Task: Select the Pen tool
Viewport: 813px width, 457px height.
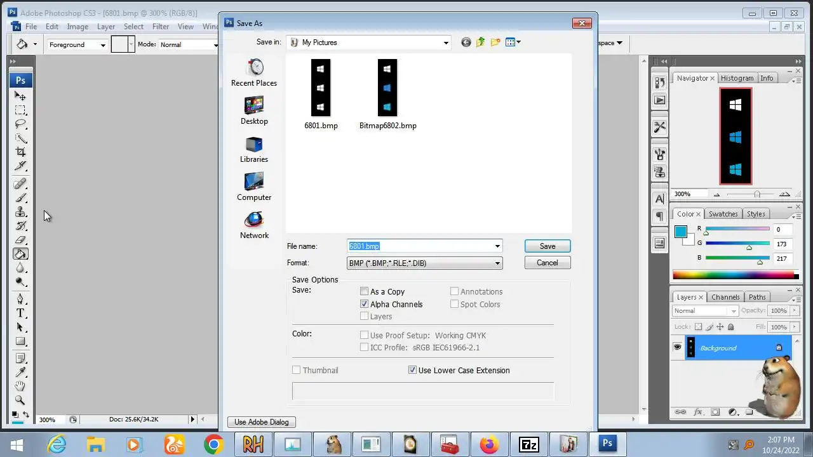Action: point(20,299)
